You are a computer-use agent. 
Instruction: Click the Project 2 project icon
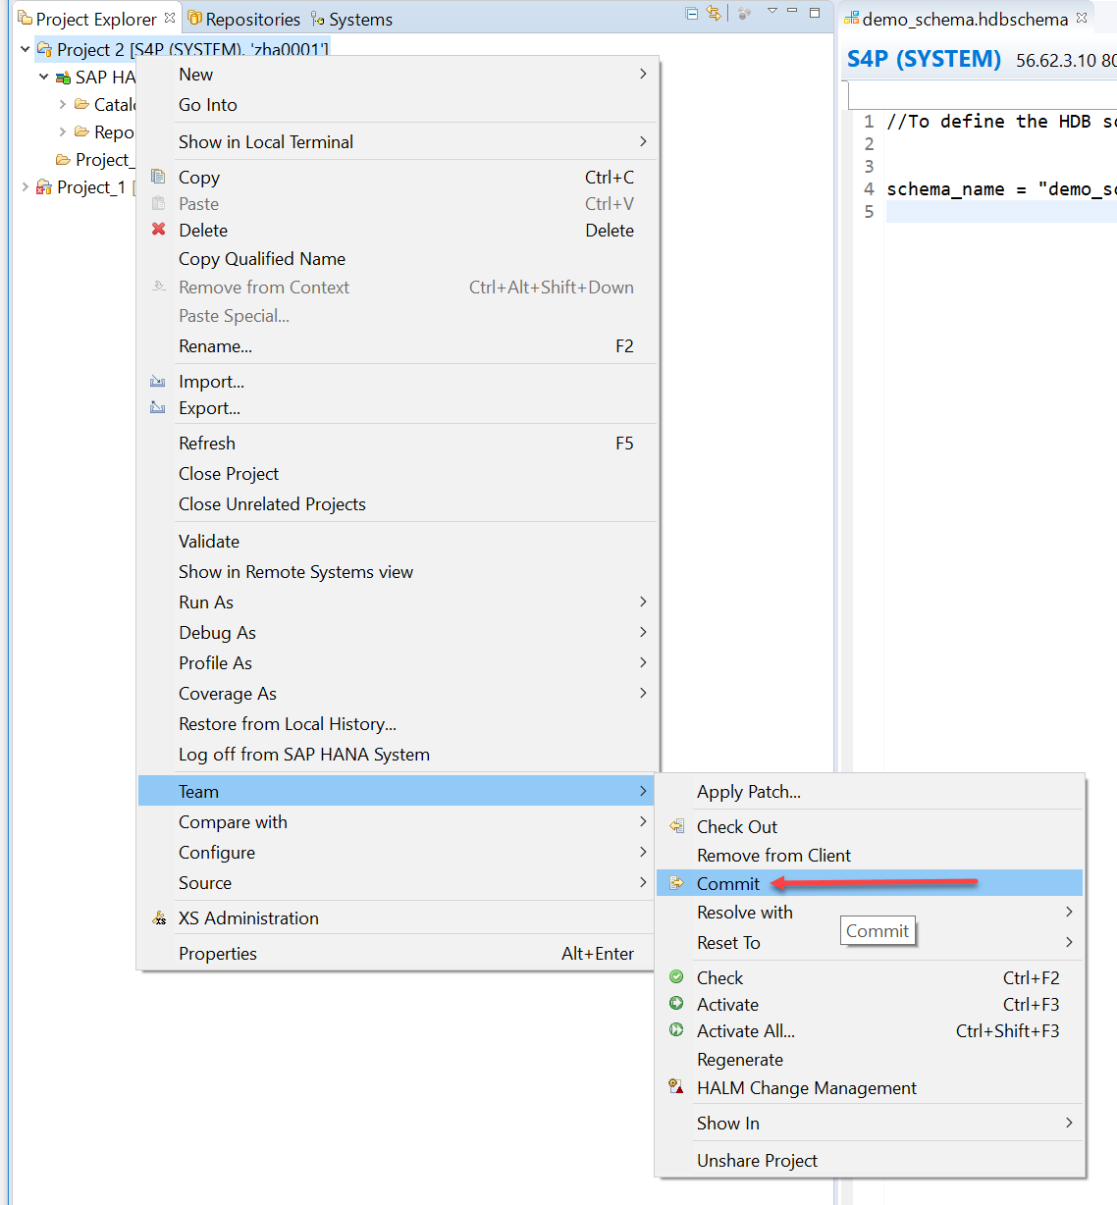pyautogui.click(x=44, y=49)
